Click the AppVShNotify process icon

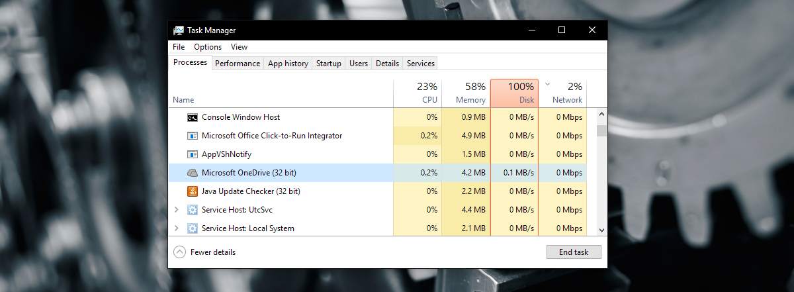(193, 154)
